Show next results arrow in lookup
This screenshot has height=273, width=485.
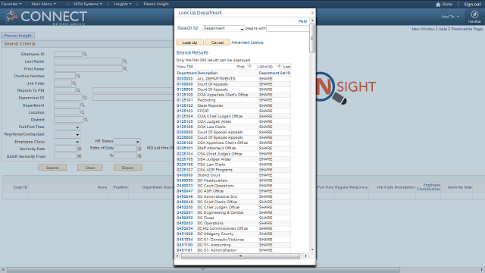[279, 66]
